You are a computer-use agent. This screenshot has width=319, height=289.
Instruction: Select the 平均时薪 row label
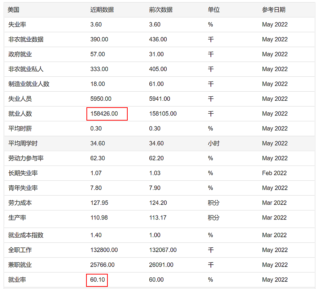pyautogui.click(x=20, y=129)
